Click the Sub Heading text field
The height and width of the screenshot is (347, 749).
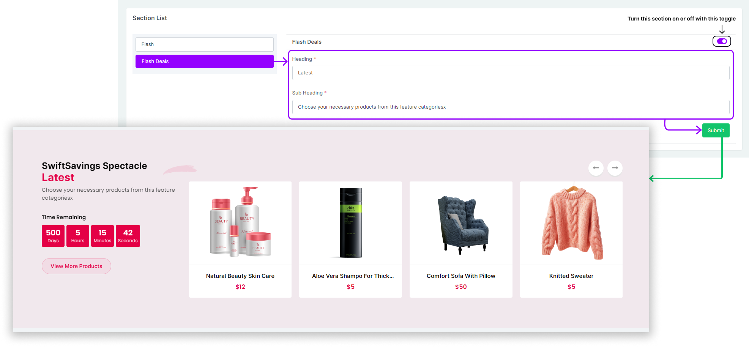510,107
